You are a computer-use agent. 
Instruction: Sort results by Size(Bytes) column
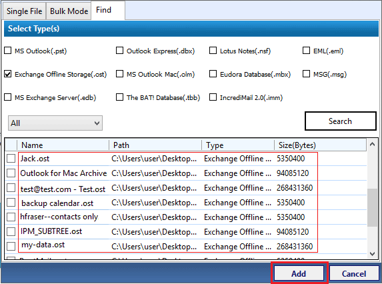320,145
